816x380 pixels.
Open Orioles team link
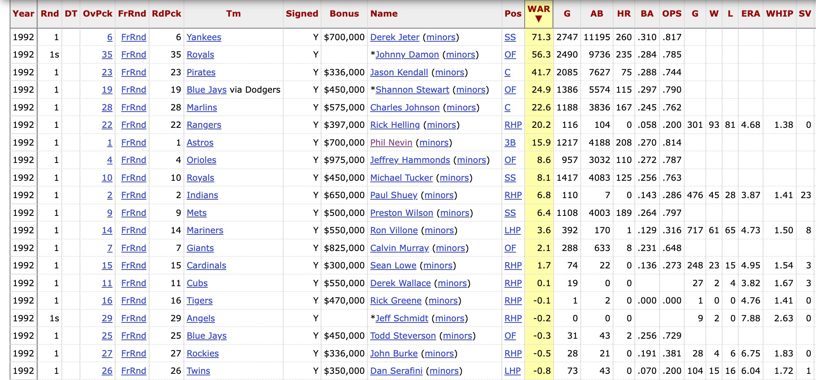[201, 160]
